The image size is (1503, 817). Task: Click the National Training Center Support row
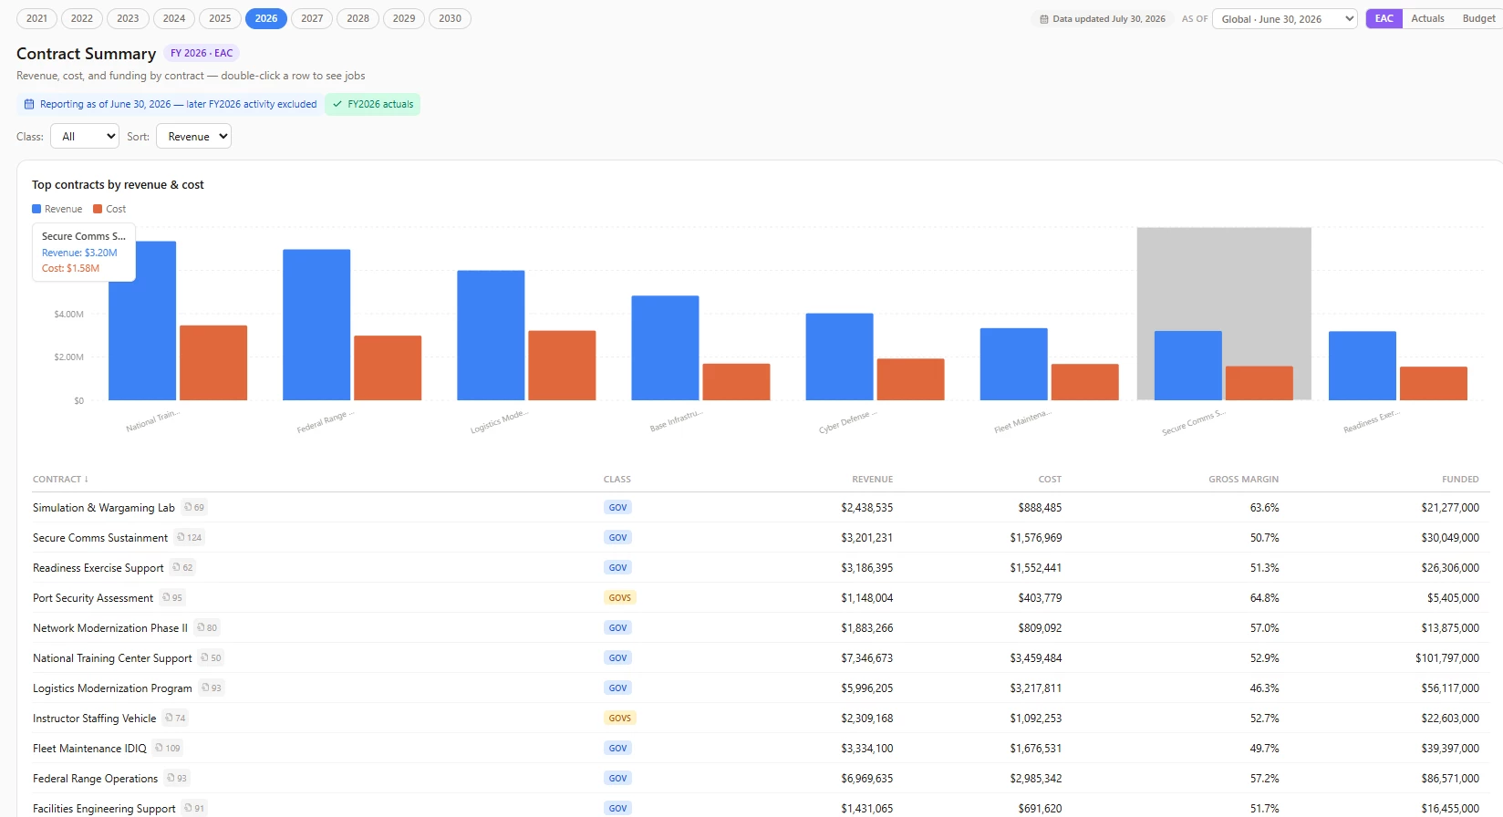[x=756, y=657]
